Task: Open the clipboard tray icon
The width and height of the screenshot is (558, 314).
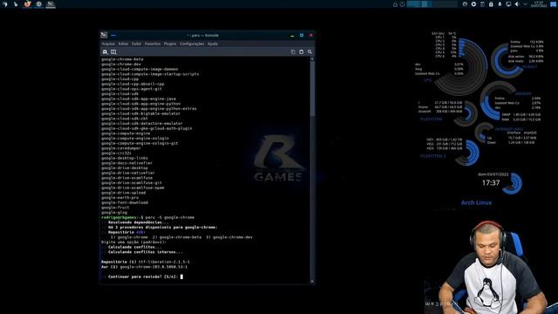Action: click(x=482, y=4)
